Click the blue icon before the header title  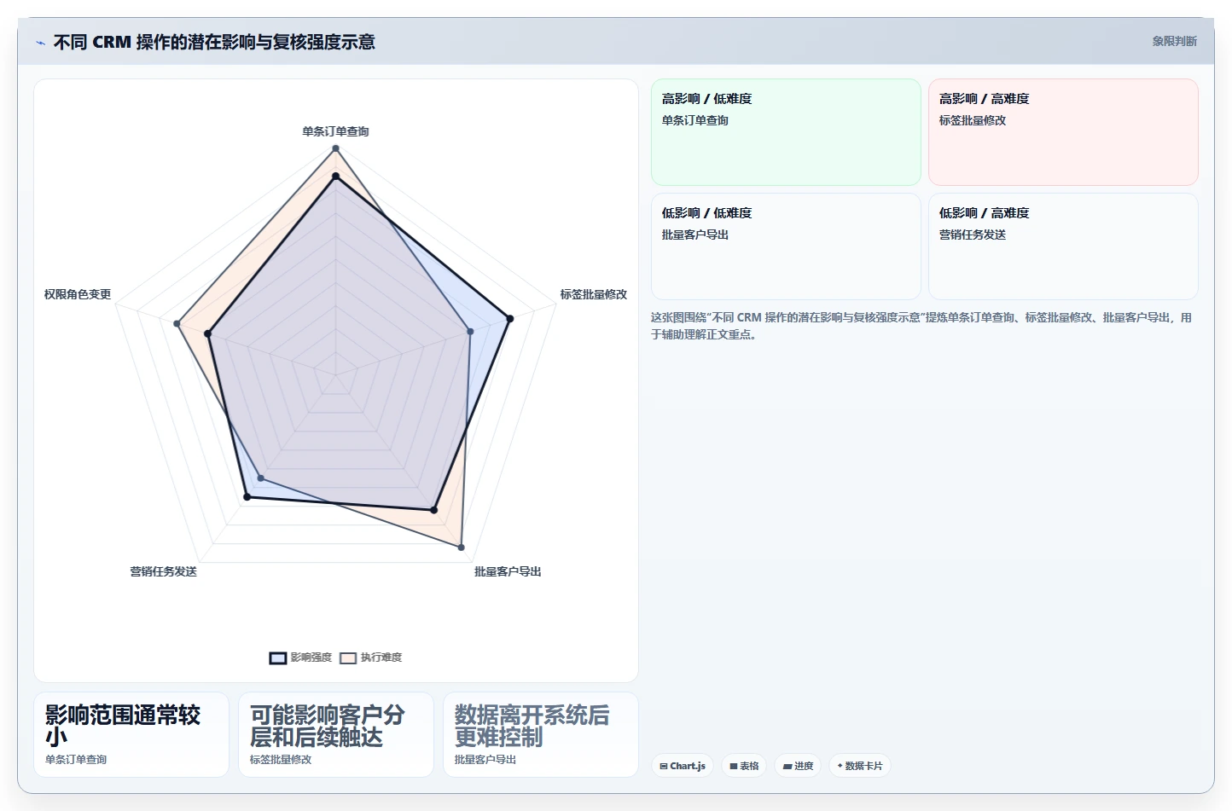tap(40, 43)
